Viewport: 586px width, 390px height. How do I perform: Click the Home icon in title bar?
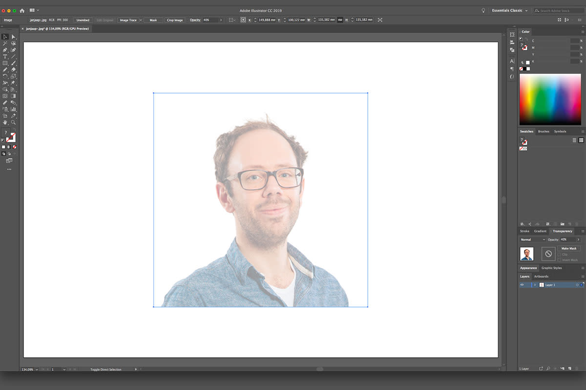[x=22, y=10]
